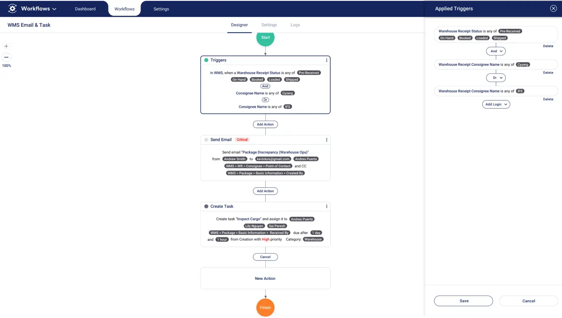562x318 pixels.
Task: Click the zoom out minus icon
Action: [6, 57]
